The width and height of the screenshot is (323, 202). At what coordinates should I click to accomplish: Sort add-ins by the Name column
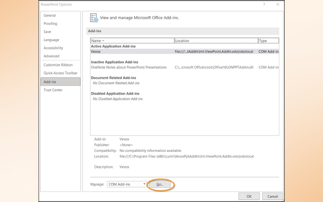(132, 41)
